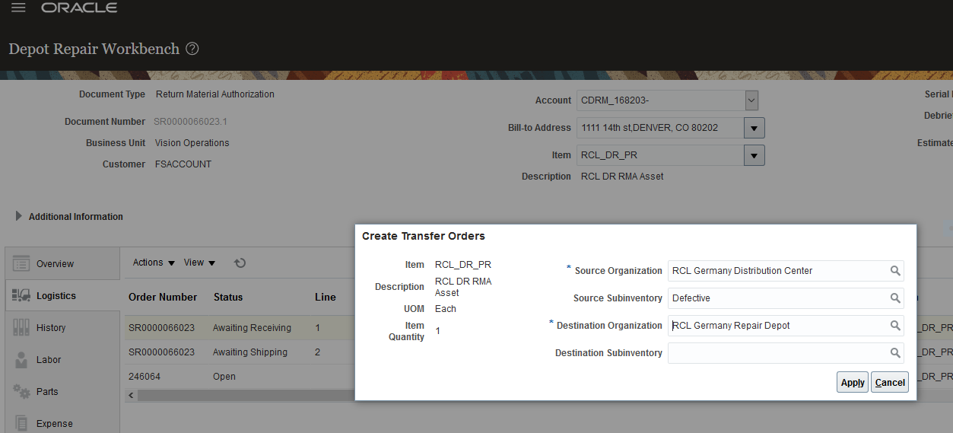Screen dimensions: 953x433
Task: Click the Return Material Authorization text
Action: (215, 94)
